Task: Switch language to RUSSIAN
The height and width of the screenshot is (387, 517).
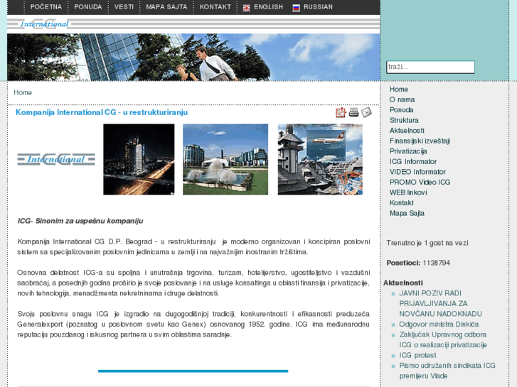Action: click(318, 7)
